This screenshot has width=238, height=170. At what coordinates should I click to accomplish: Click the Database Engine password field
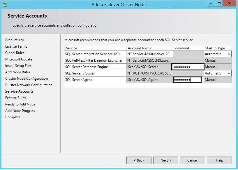click(x=188, y=67)
